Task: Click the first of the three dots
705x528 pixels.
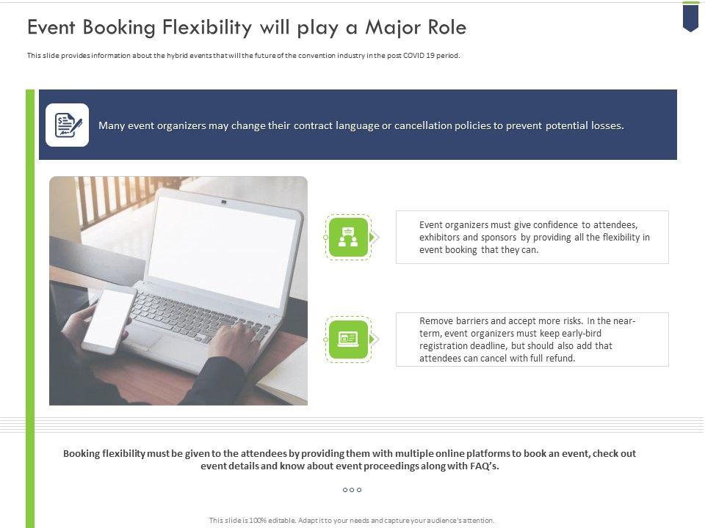Action: tap(344, 490)
